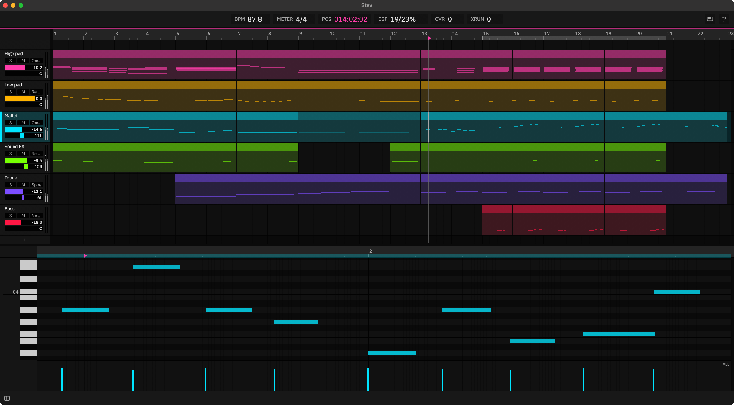The height and width of the screenshot is (405, 734).
Task: Mute the Bass track
Action: [23, 216]
